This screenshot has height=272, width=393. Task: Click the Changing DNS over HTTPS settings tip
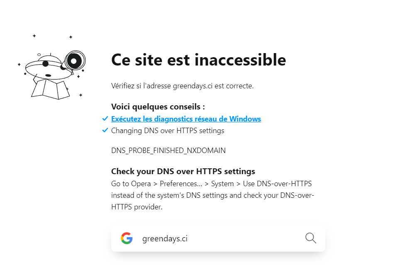(168, 131)
